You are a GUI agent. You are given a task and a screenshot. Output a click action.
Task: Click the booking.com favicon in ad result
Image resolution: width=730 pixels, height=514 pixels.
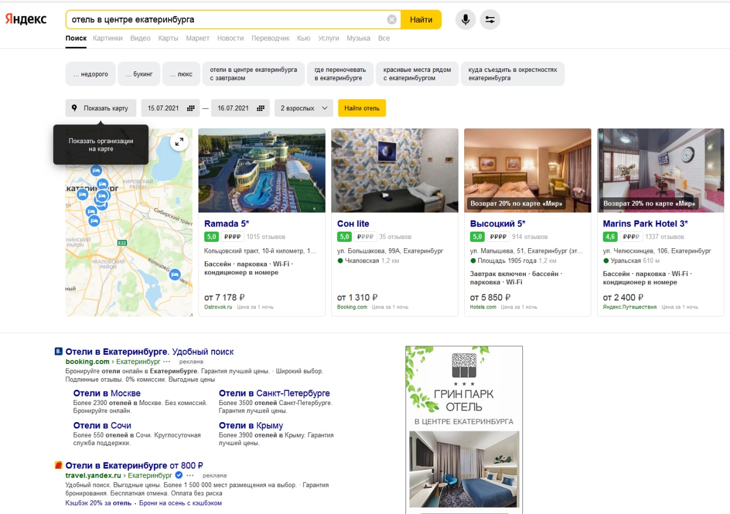click(58, 351)
